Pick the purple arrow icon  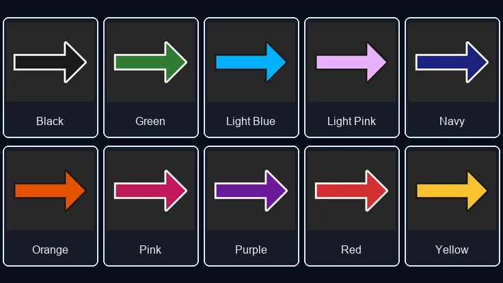click(x=251, y=191)
